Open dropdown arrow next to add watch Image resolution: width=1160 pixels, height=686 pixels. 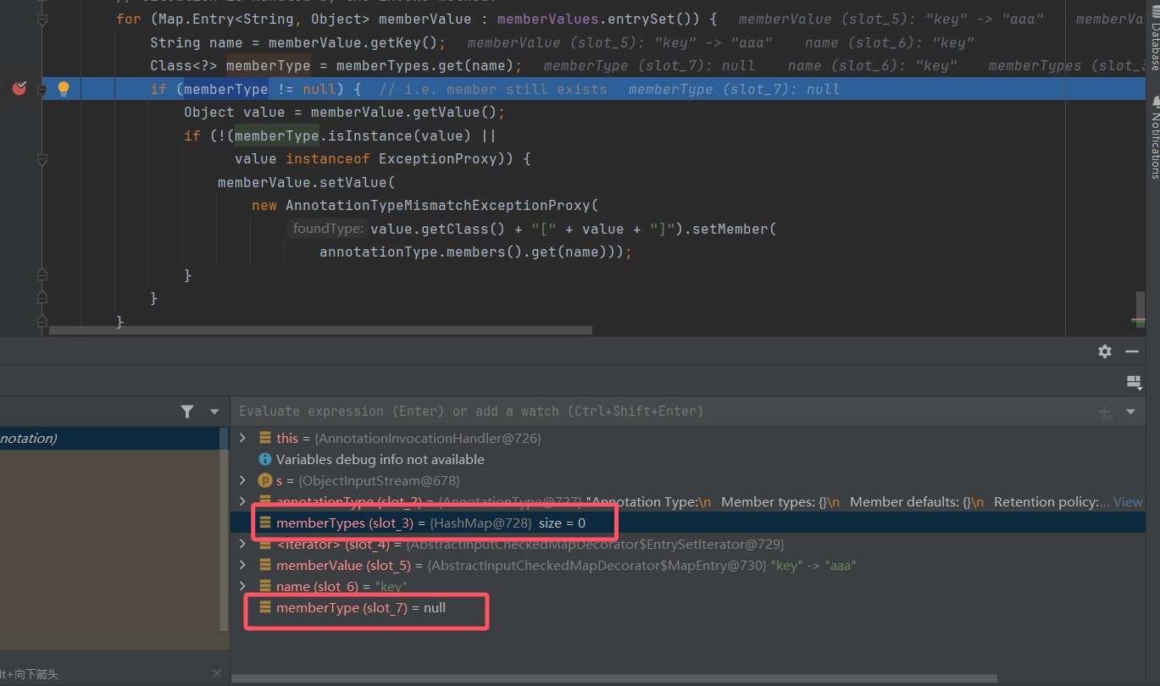pyautogui.click(x=1130, y=412)
